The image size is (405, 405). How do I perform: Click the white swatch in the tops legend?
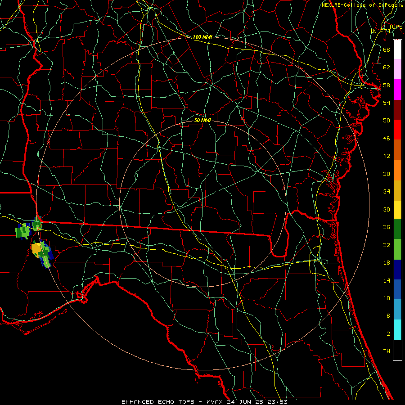point(397,49)
